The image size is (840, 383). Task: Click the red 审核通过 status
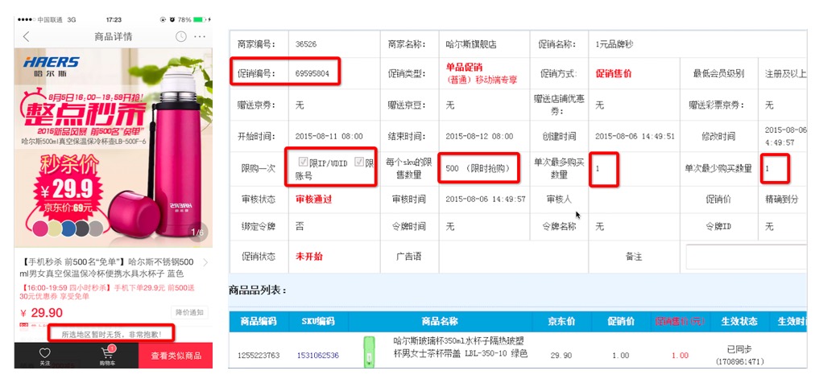click(x=314, y=199)
